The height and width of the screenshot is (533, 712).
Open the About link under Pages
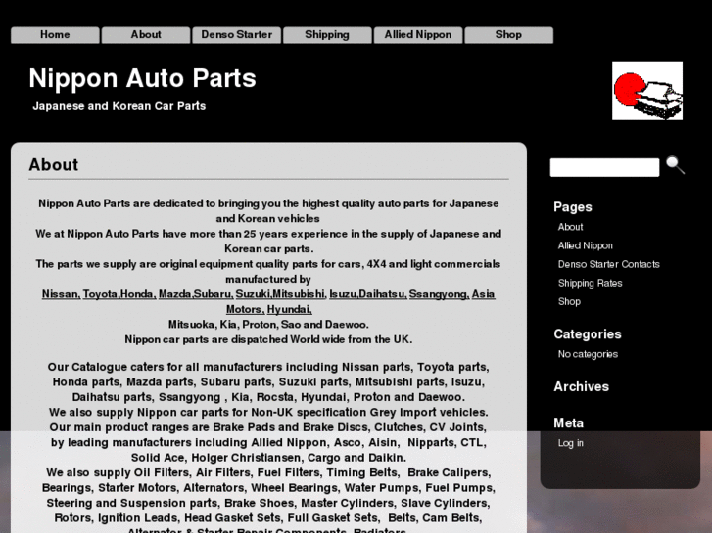(x=570, y=227)
